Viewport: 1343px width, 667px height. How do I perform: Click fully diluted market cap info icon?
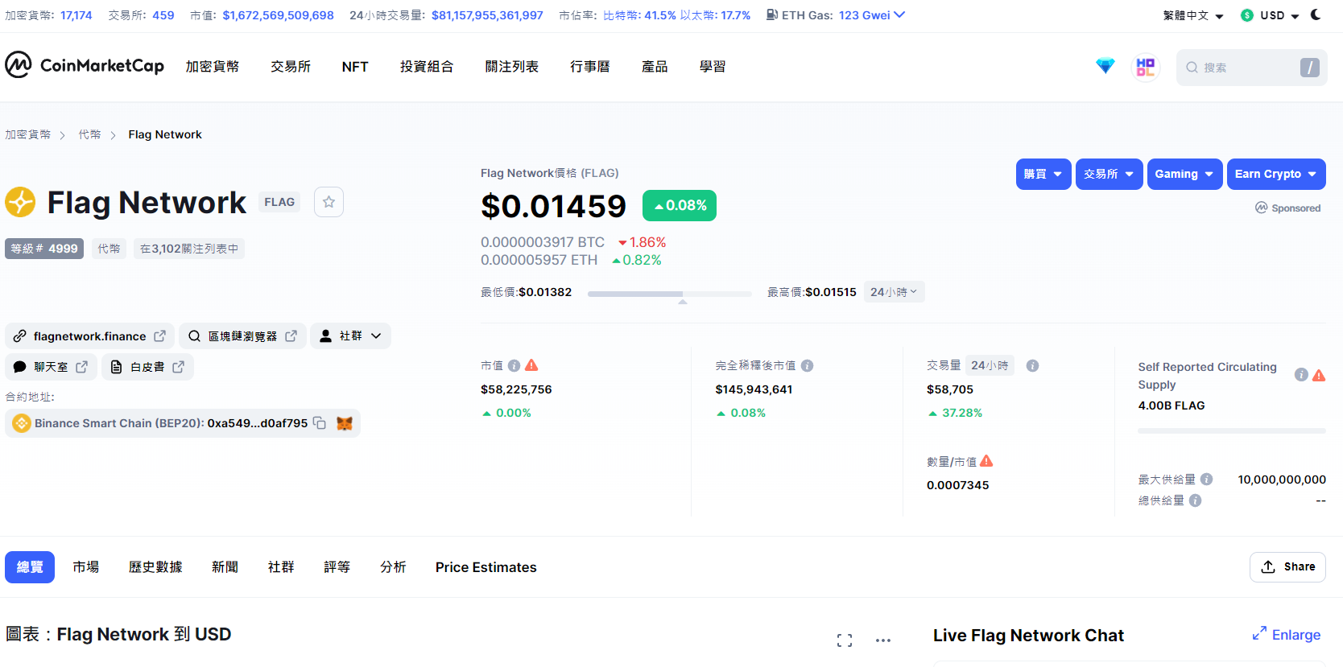(807, 366)
